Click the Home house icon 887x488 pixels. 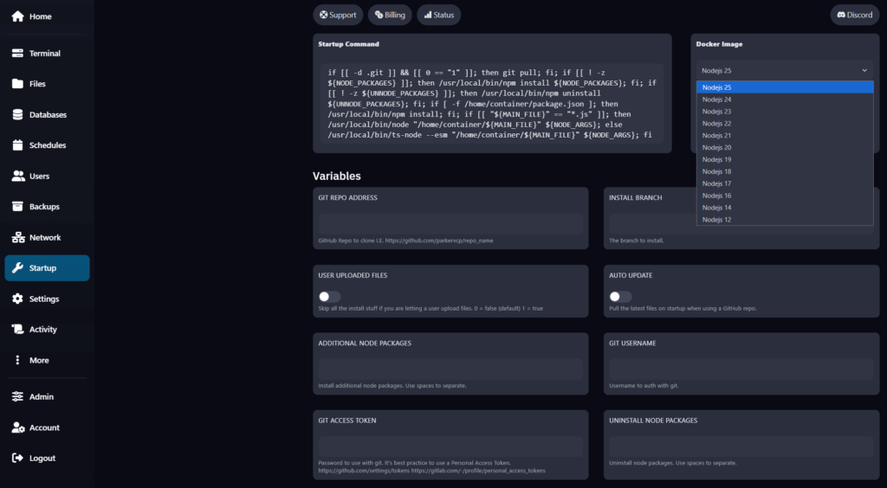pyautogui.click(x=18, y=16)
